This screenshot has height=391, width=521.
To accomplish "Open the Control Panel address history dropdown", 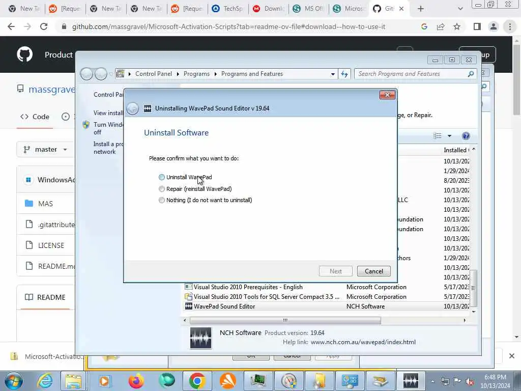I will [x=333, y=74].
